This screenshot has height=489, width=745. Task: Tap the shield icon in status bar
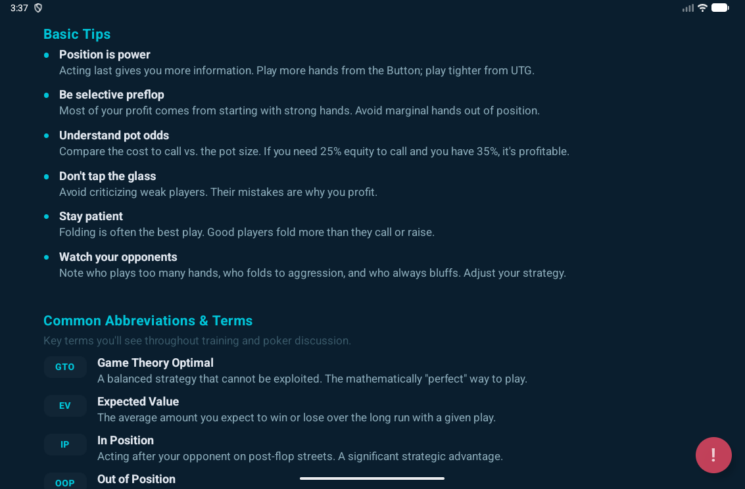point(38,8)
